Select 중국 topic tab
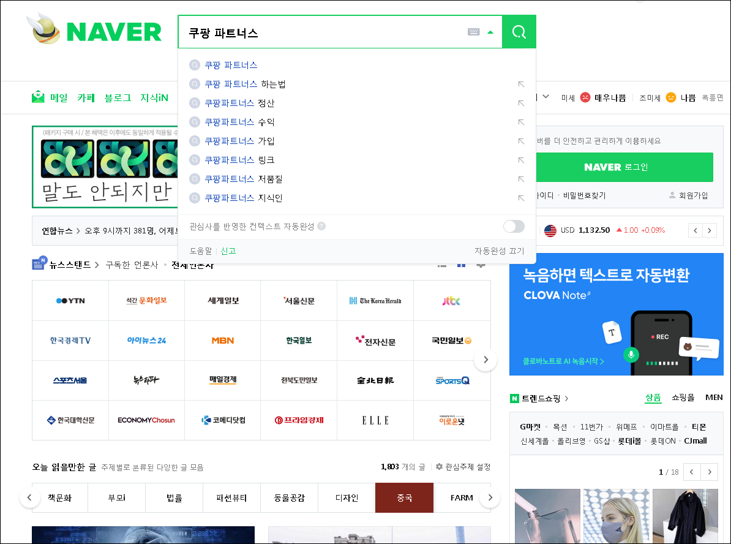The height and width of the screenshot is (544, 731). click(x=404, y=498)
